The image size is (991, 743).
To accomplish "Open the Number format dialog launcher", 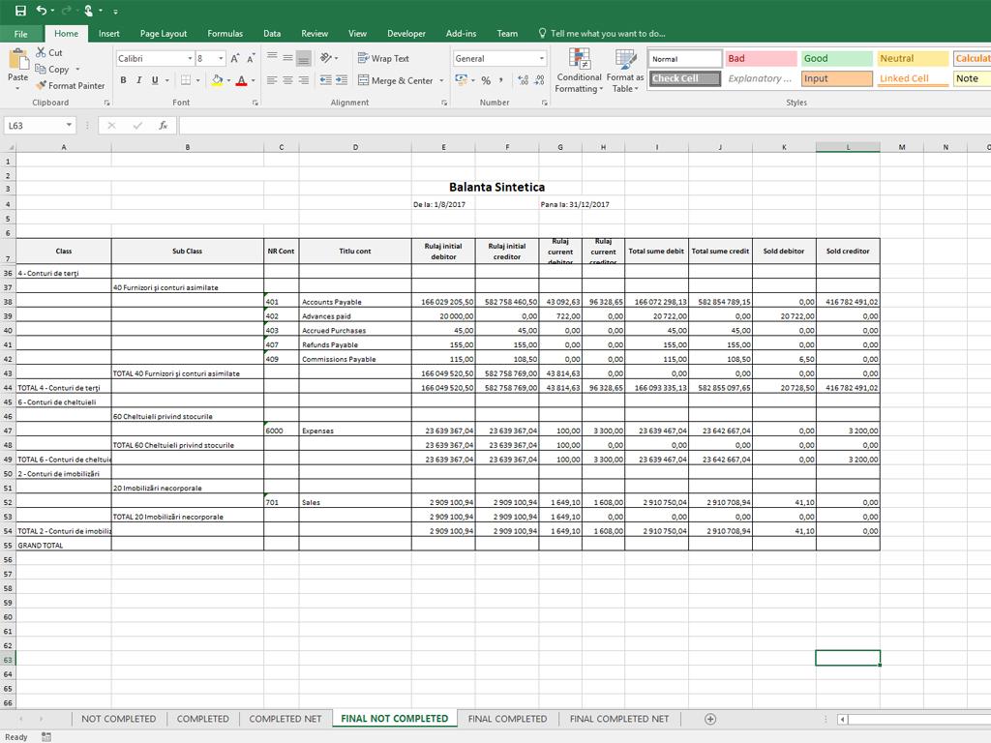I will coord(544,103).
